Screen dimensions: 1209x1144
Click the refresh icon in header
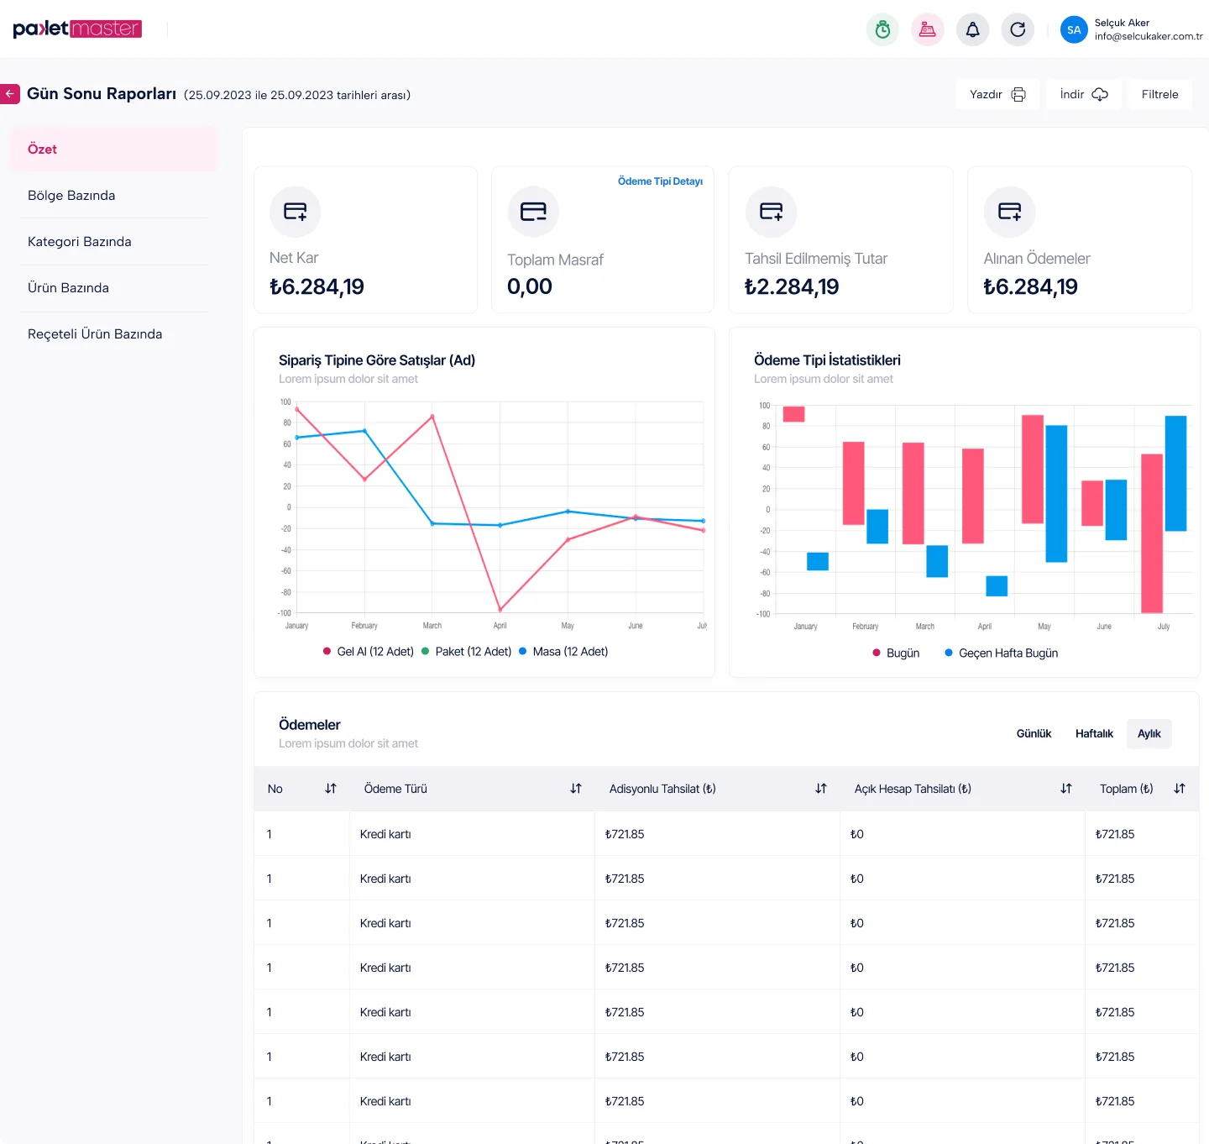(x=1018, y=29)
